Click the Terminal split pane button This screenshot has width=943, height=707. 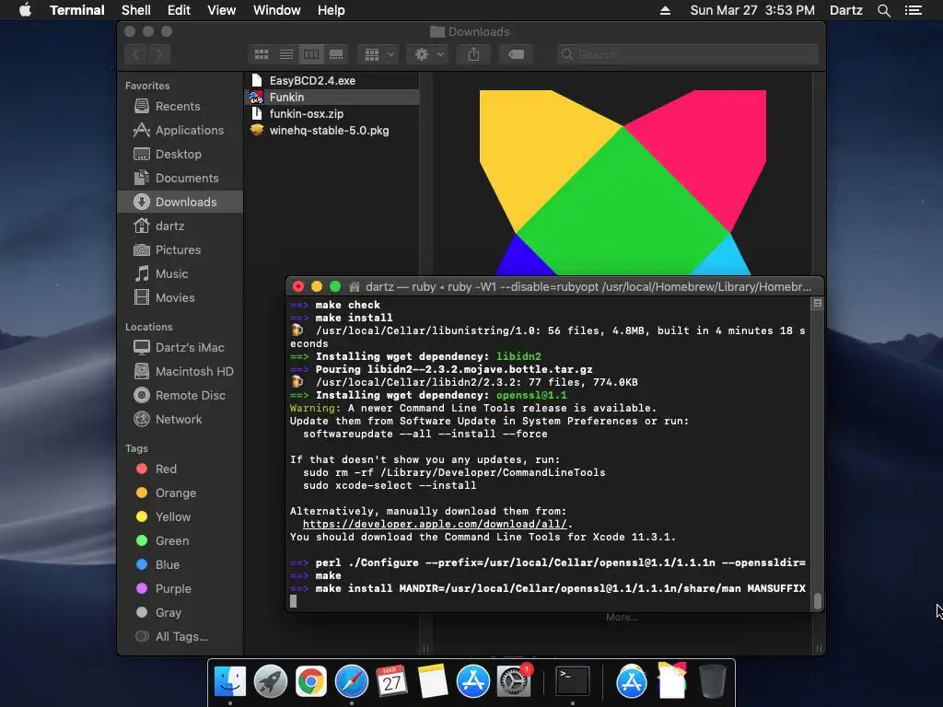818,304
